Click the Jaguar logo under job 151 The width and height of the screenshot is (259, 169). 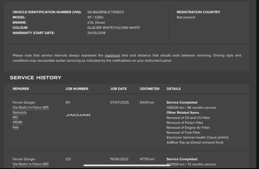pos(78,115)
